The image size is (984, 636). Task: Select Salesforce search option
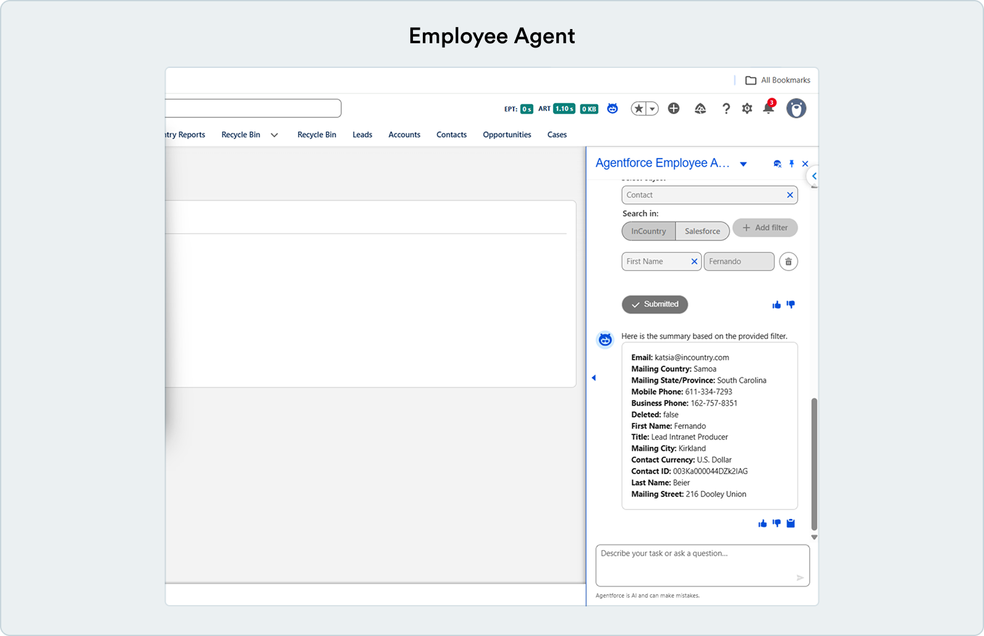(x=702, y=231)
